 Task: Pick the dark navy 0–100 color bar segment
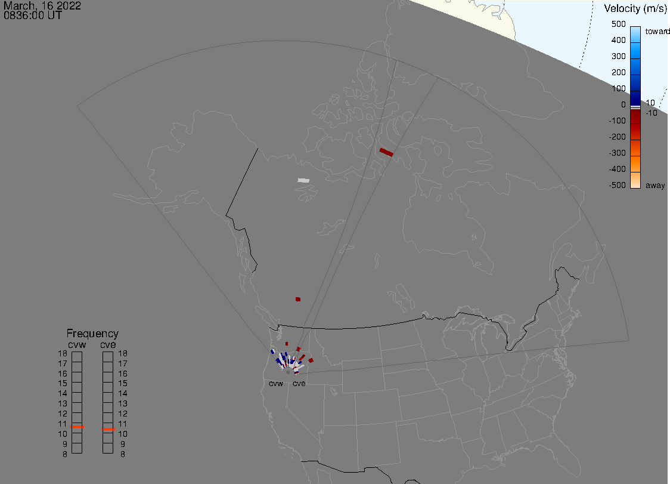click(635, 98)
